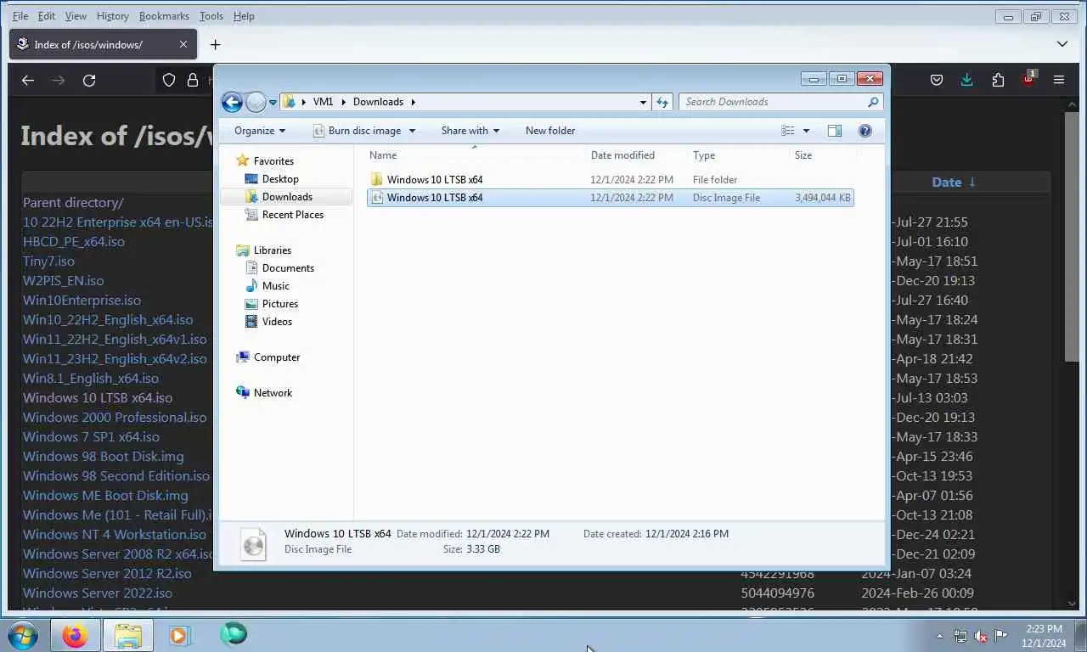Image resolution: width=1087 pixels, height=652 pixels.
Task: Open a new Firefox tab
Action: pos(215,44)
